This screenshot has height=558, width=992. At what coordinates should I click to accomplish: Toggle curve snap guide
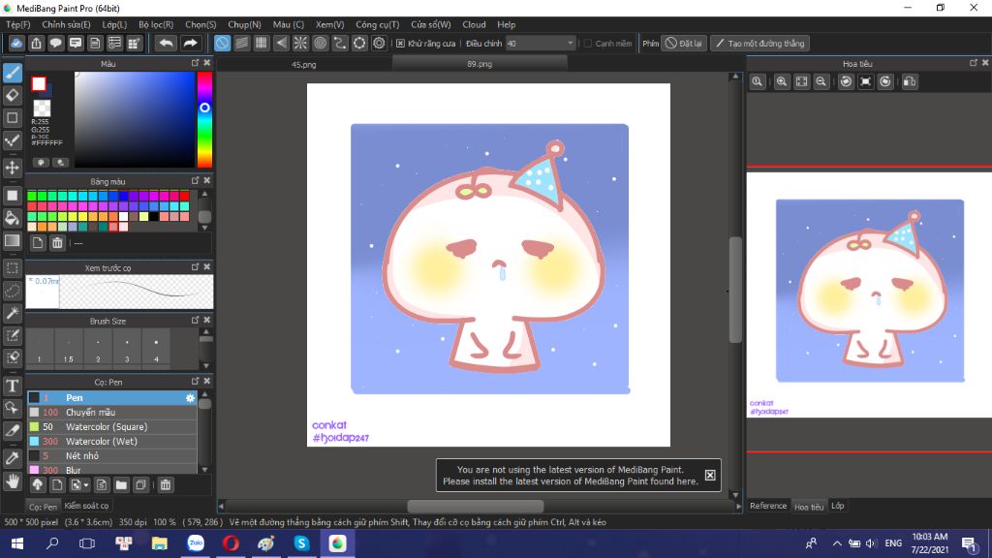tap(340, 43)
